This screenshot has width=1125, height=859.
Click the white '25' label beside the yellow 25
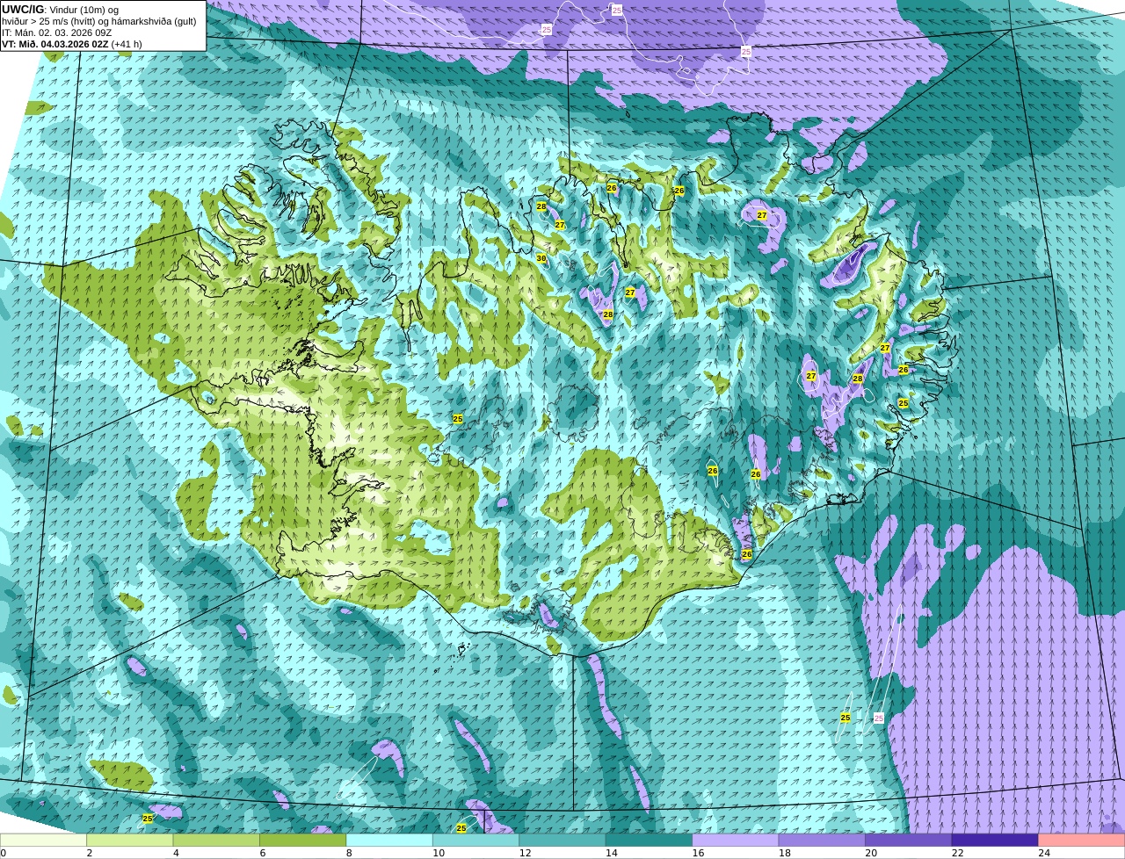coord(879,718)
